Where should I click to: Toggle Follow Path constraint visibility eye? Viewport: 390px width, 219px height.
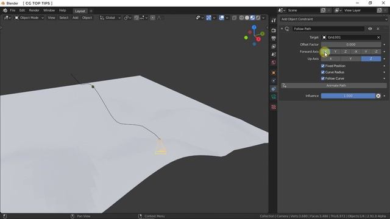tap(370, 29)
